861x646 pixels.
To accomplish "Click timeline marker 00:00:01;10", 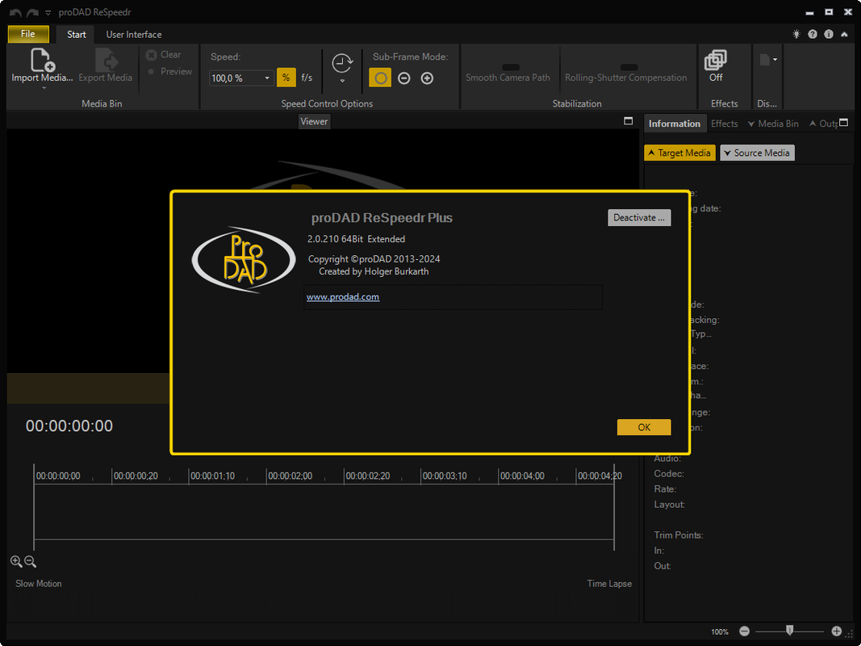I will [x=212, y=476].
